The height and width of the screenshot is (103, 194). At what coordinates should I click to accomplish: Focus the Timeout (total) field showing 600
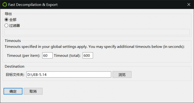pyautogui.click(x=88, y=55)
